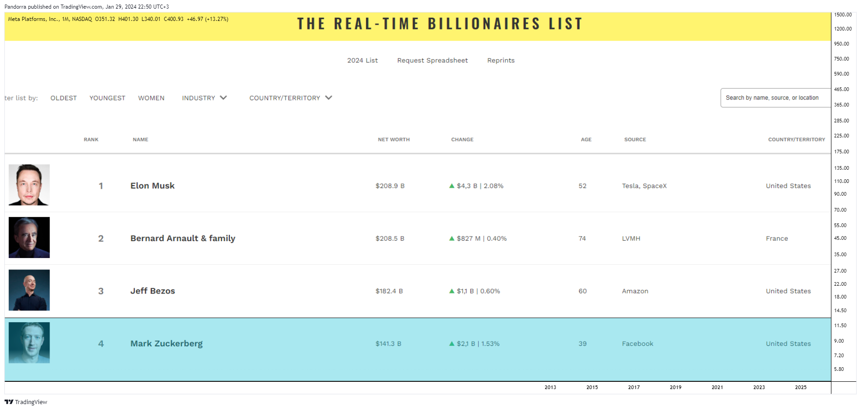The width and height of the screenshot is (861, 410).
Task: Click the net worth value $208.5 B
Action: 390,238
